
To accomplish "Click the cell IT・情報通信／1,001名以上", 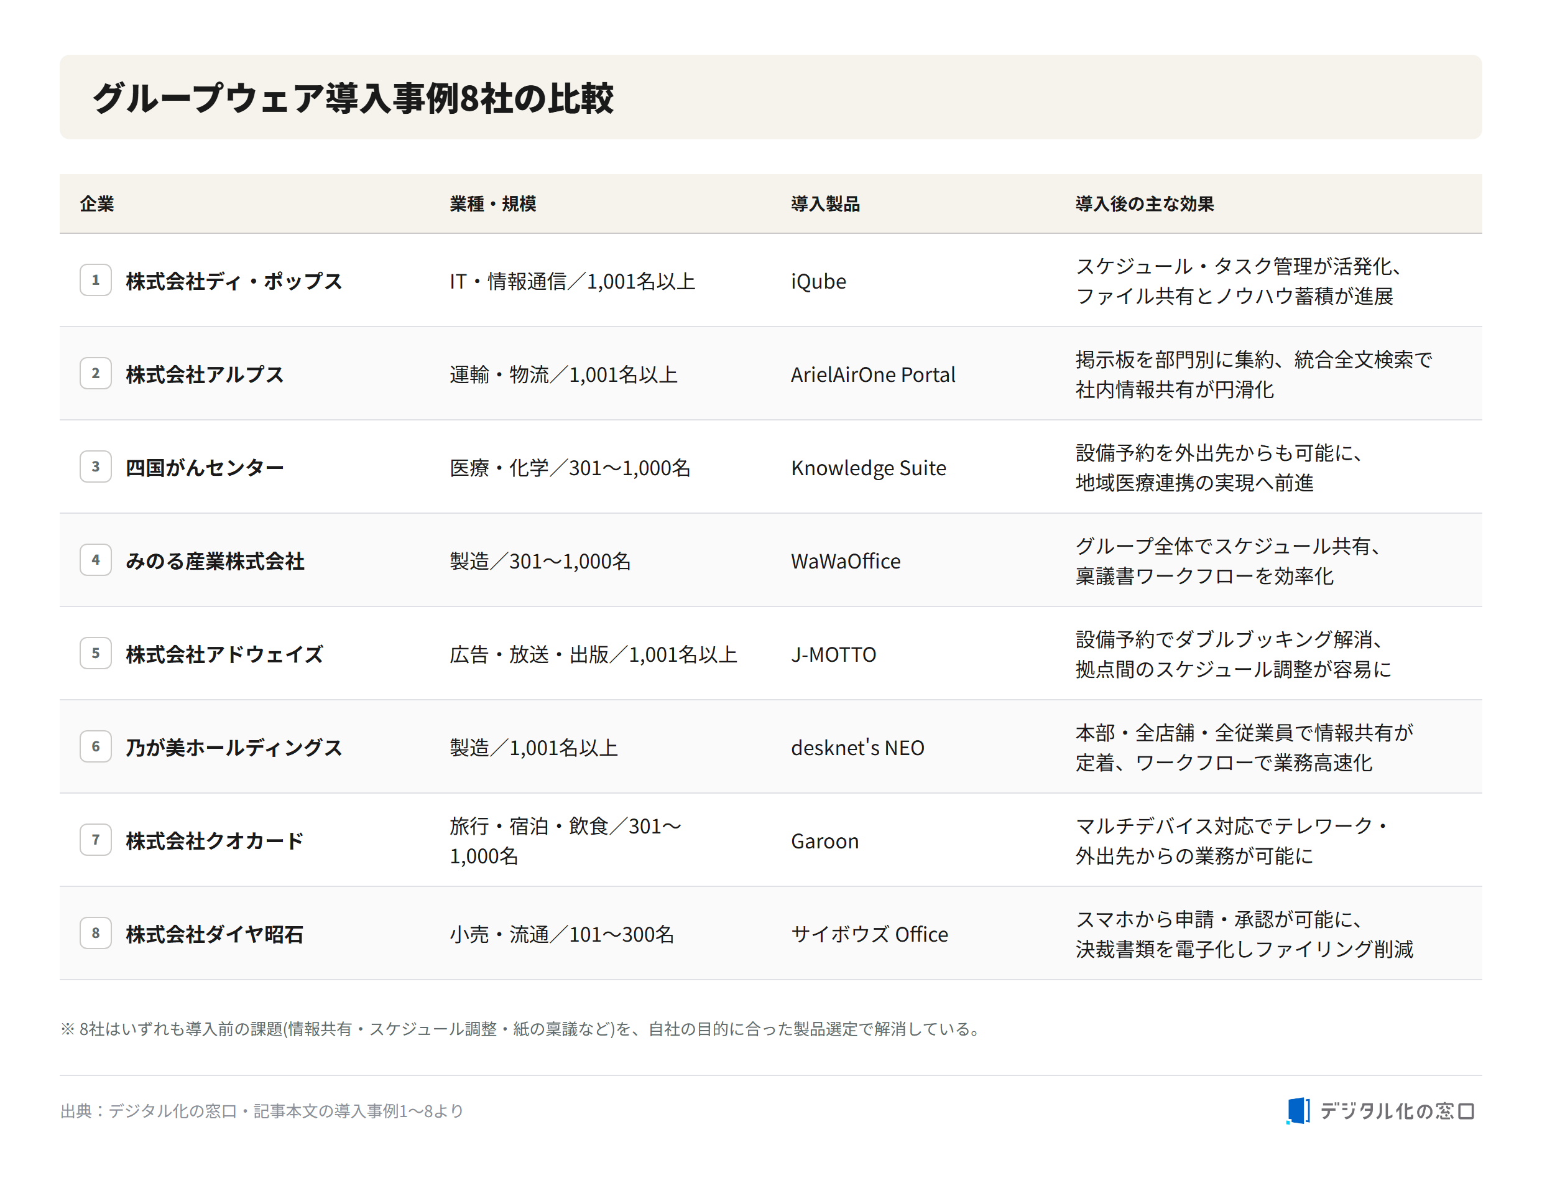I will [572, 281].
